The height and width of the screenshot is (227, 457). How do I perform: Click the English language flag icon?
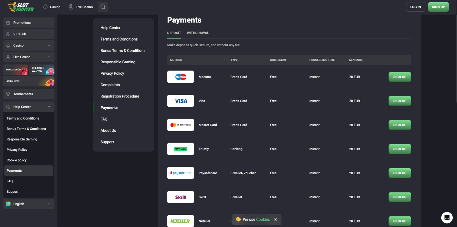coord(8,204)
